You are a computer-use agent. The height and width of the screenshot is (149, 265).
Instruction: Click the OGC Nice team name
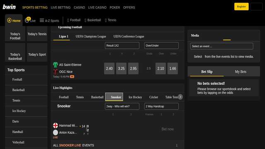click(66, 72)
